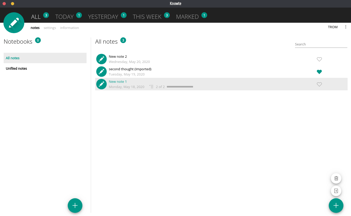Click the pencil icon of New note 2
Viewport: 351px width, 216px height.
tap(101, 59)
